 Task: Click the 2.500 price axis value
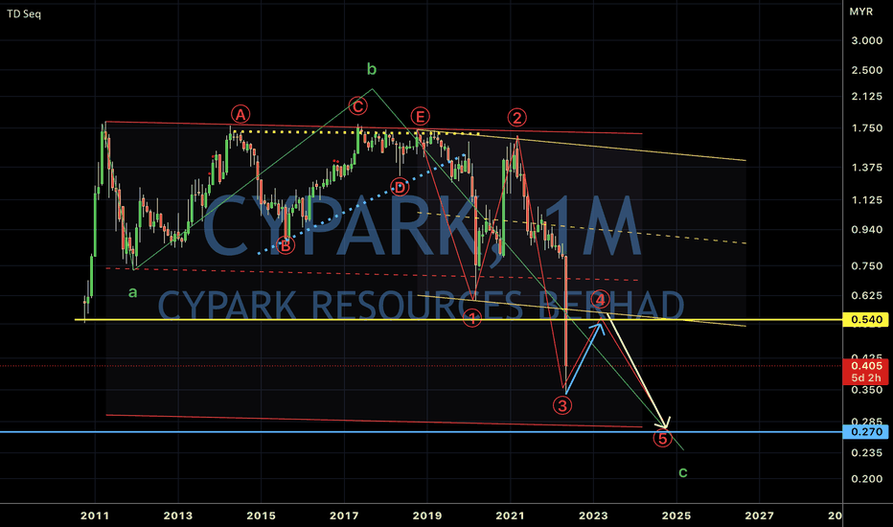pos(867,70)
